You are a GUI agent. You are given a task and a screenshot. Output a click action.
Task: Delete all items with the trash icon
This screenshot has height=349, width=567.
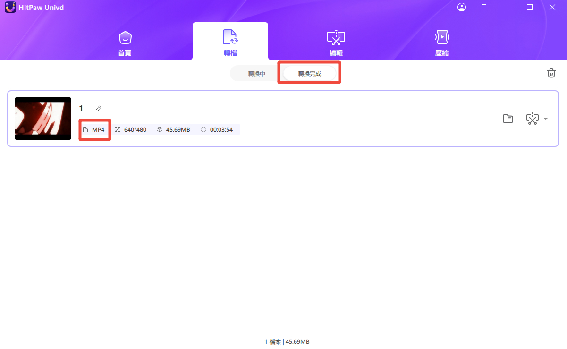tap(551, 73)
